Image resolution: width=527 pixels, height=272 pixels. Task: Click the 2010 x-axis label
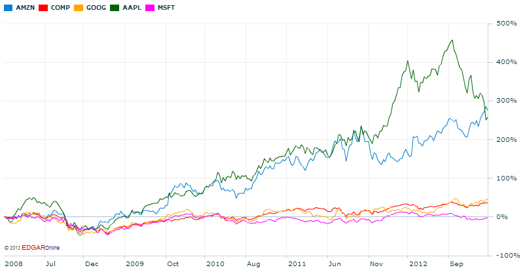pos(216,264)
